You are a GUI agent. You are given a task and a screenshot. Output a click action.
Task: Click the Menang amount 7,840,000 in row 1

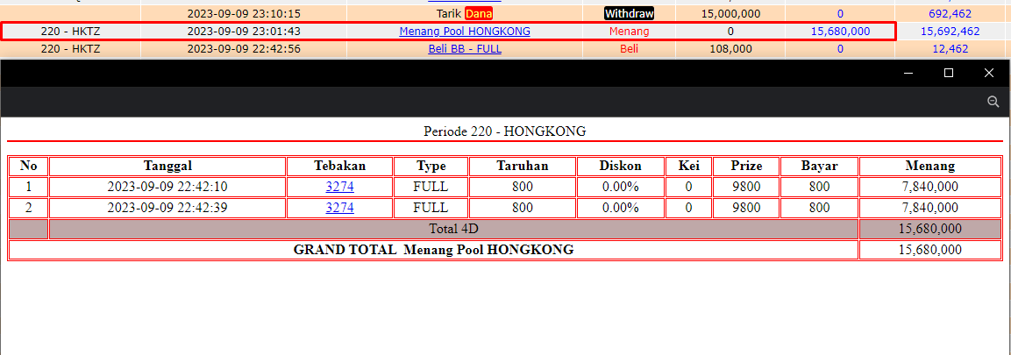click(x=929, y=187)
